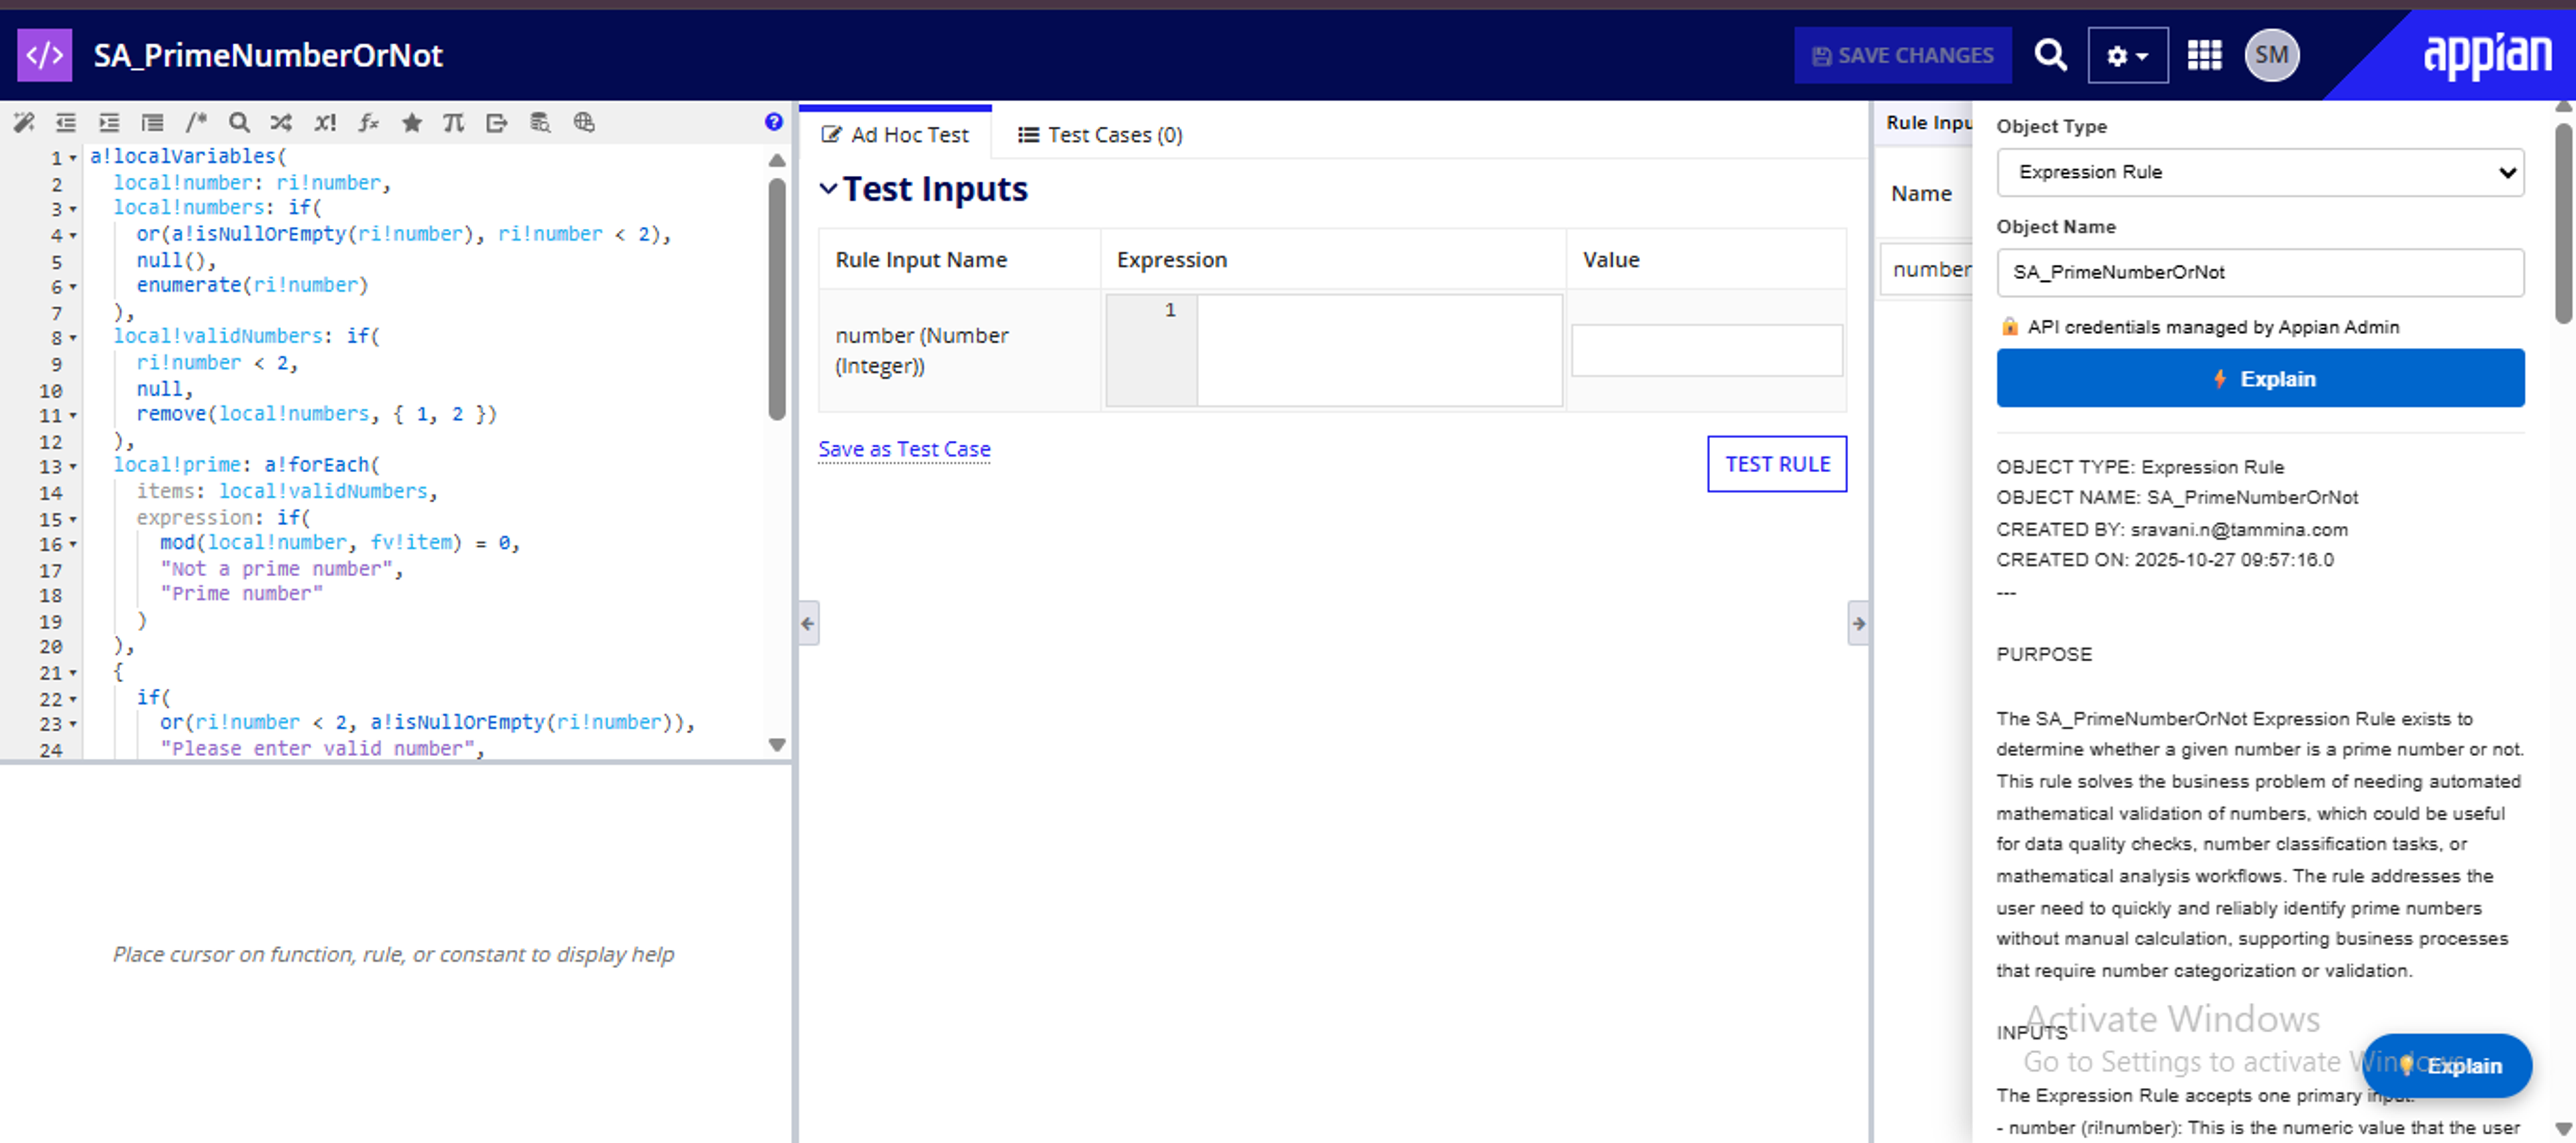Click the number Value input box

[x=1706, y=351]
